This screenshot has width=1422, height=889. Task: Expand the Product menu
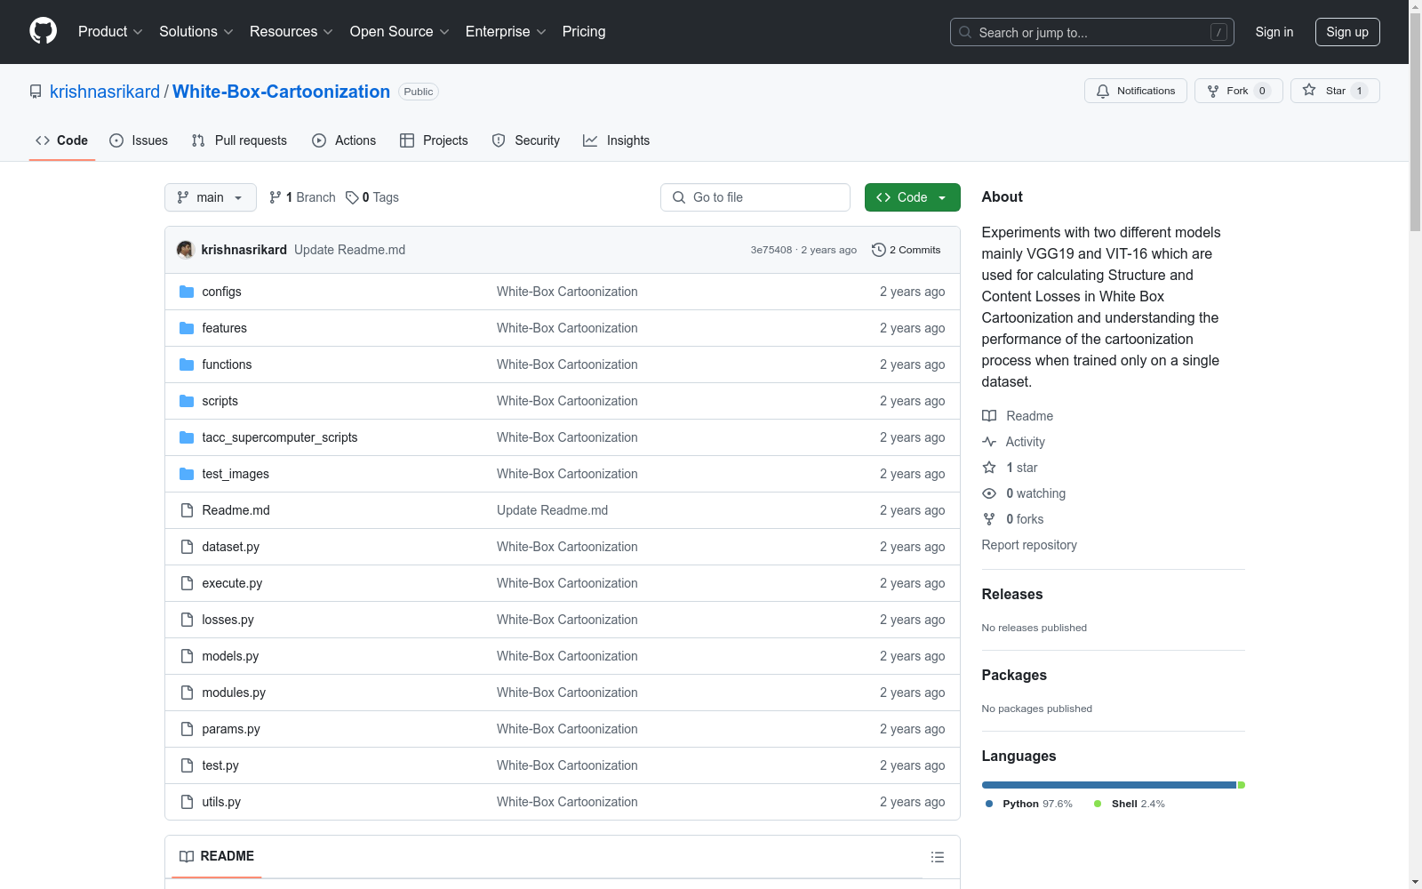point(110,32)
